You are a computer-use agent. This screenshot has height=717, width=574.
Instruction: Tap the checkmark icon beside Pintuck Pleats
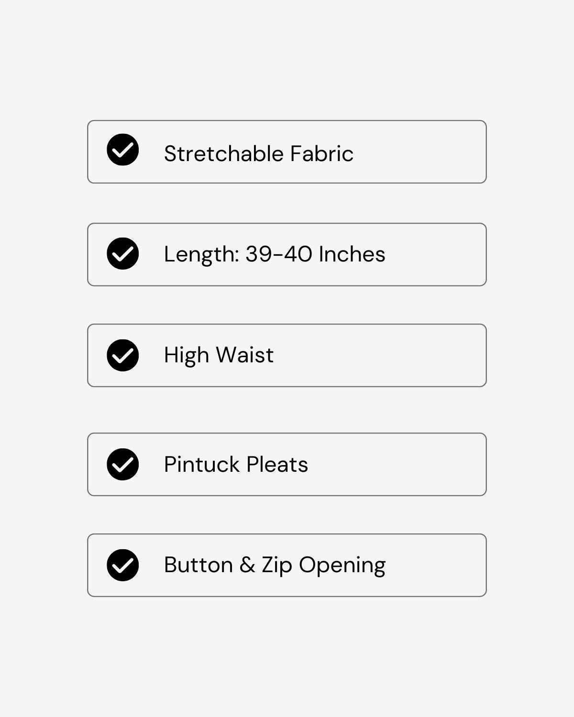click(x=123, y=464)
